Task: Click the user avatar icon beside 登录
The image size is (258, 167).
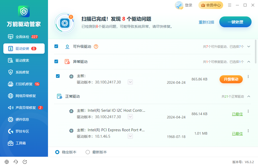Action: tap(179, 5)
